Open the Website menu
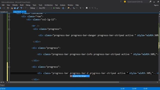Screen dimensions: 160x90 click(15, 5)
